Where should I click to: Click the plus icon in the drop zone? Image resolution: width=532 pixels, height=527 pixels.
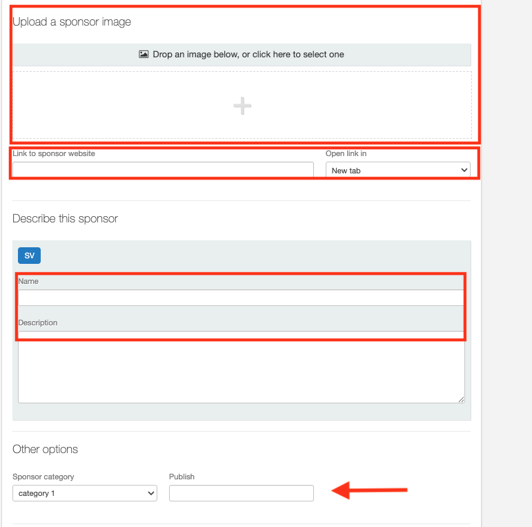(x=242, y=106)
